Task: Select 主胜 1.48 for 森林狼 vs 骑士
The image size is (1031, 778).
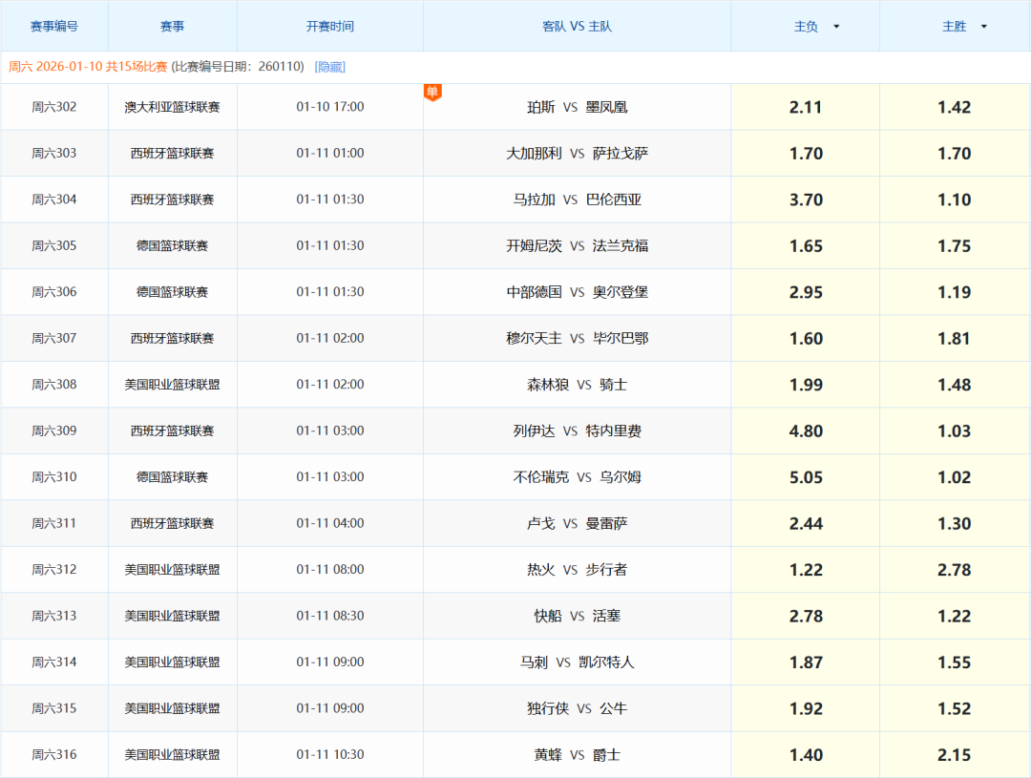Action: [954, 385]
